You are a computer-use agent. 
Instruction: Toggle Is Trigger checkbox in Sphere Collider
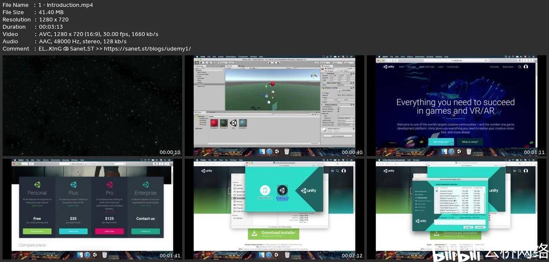pos(338,93)
